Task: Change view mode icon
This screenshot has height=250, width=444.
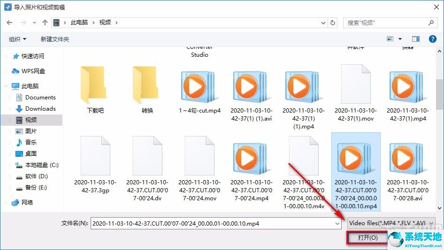Action: pyautogui.click(x=390, y=39)
